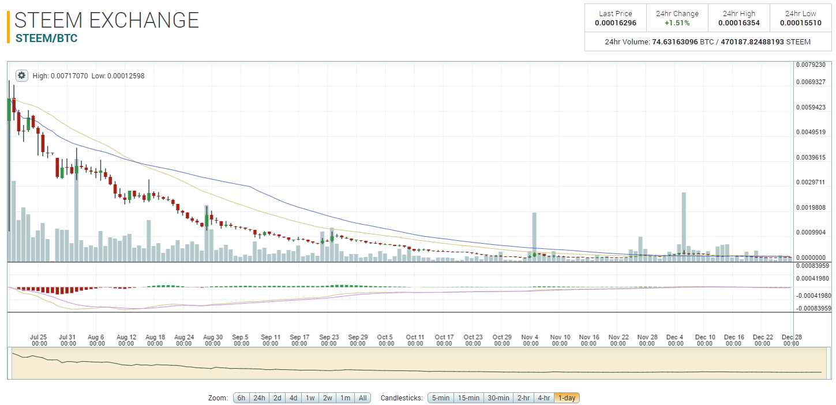836x405 pixels.
Task: Click the Dec 4 date label
Action: coord(675,340)
